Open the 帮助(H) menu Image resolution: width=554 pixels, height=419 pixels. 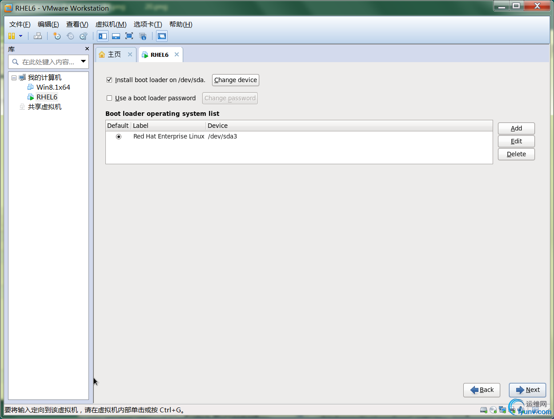tap(181, 24)
